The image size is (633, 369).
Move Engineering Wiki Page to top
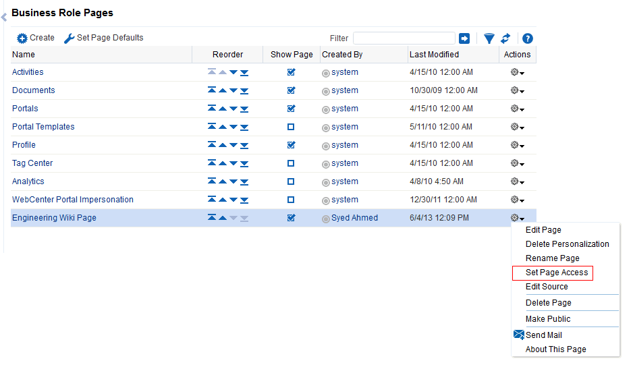pyautogui.click(x=211, y=217)
